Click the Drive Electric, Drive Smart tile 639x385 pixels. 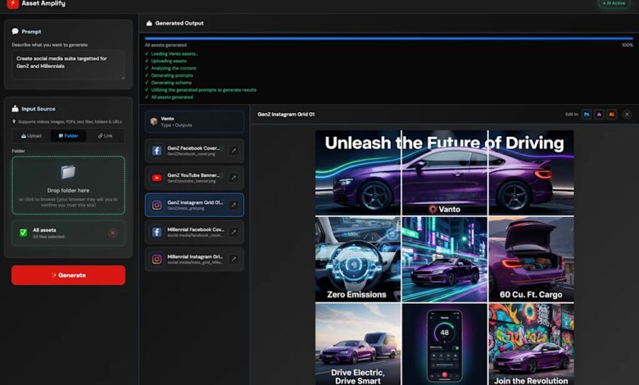tap(358, 344)
